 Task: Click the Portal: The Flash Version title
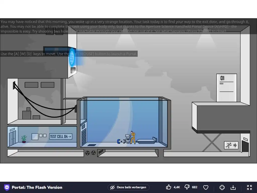pyautogui.click(x=37, y=187)
